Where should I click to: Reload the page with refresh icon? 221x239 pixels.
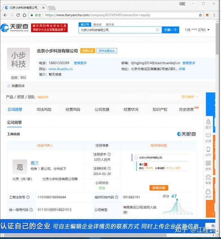pos(18,15)
